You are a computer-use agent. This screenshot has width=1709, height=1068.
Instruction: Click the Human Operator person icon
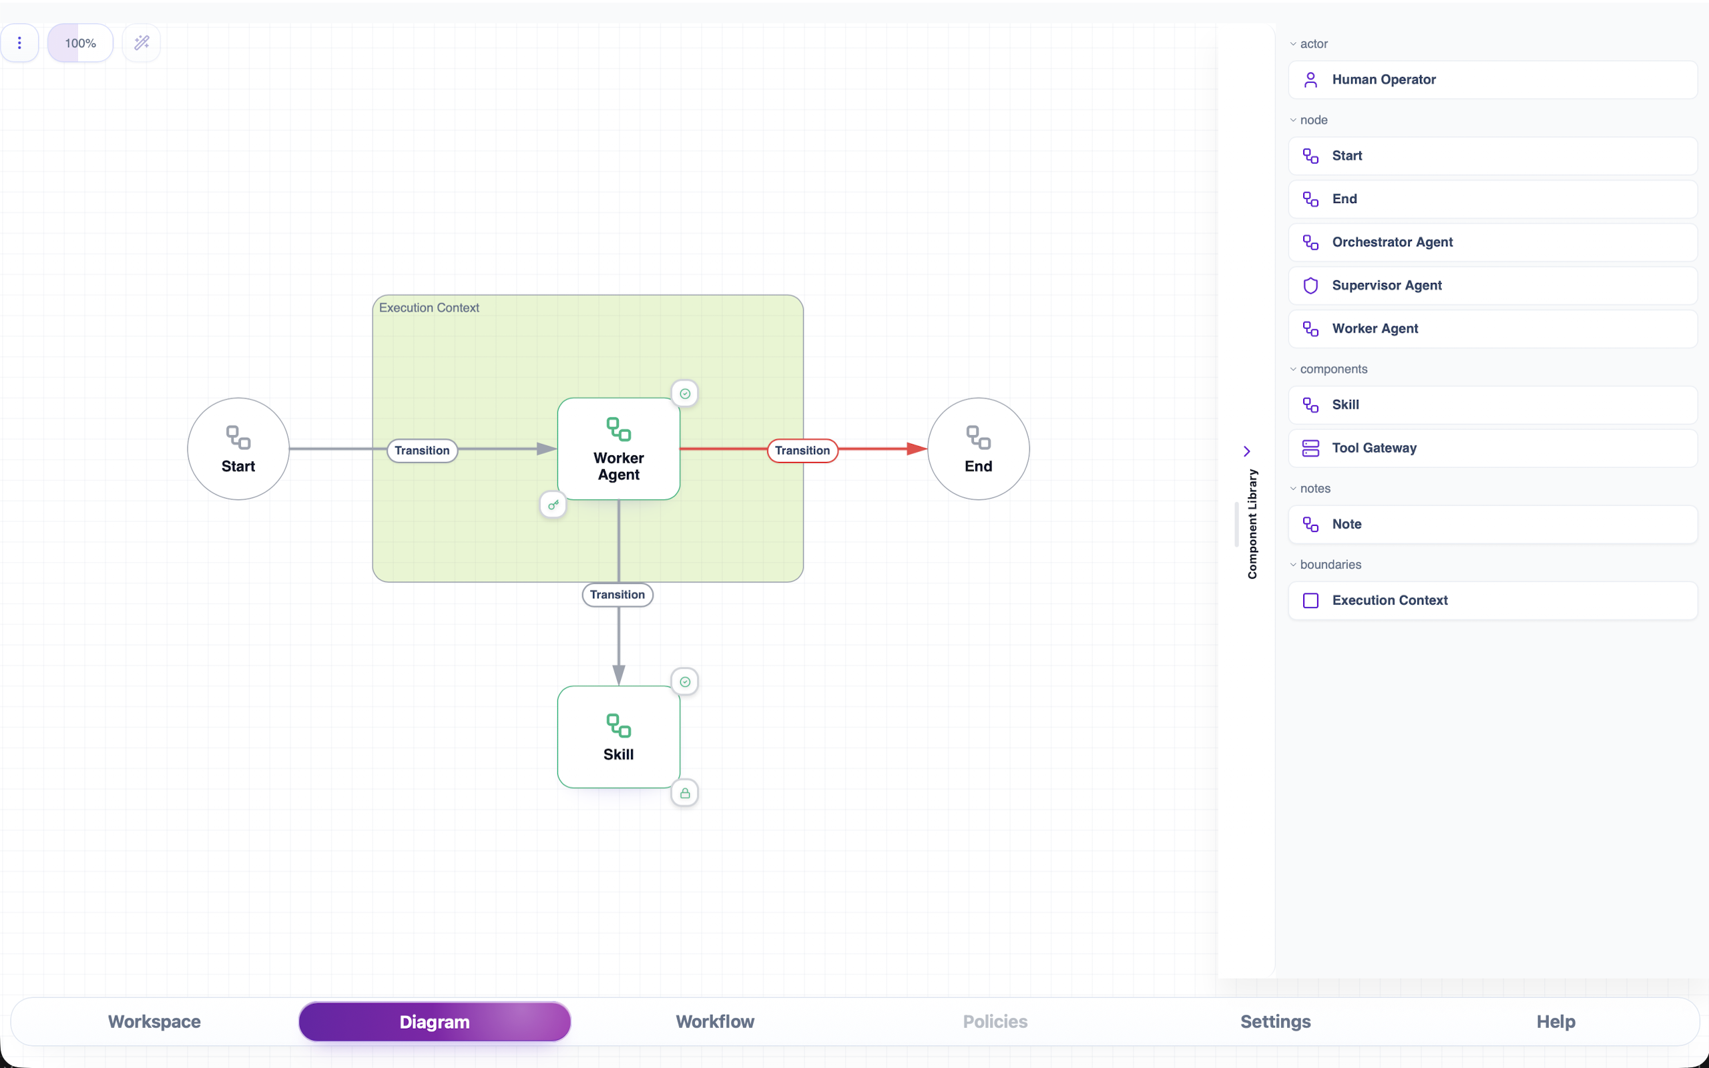tap(1310, 80)
